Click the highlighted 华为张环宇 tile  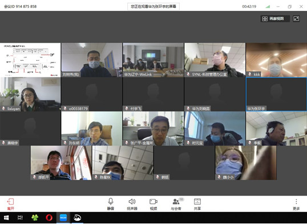click(276, 94)
